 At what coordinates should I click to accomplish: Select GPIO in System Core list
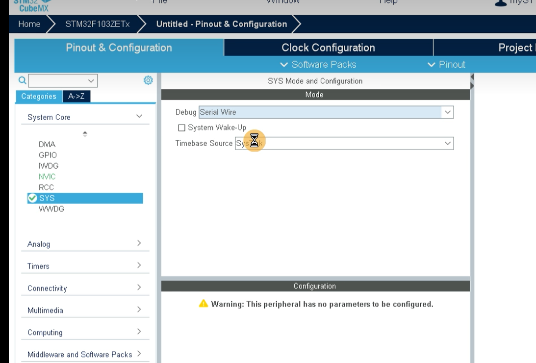coord(48,155)
